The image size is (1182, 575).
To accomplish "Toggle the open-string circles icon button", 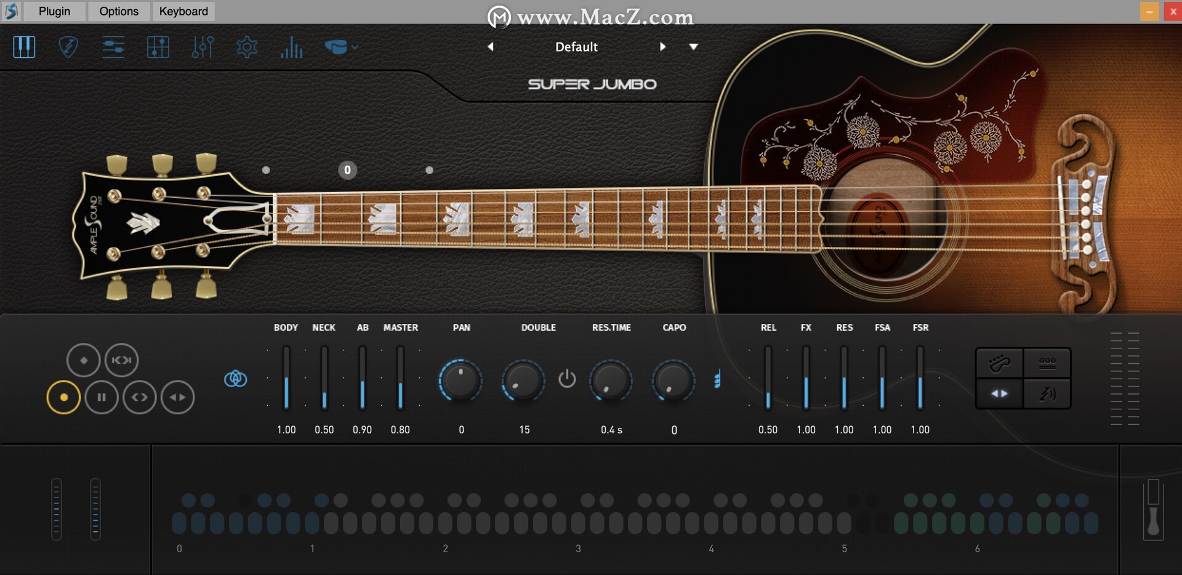I will [1047, 363].
